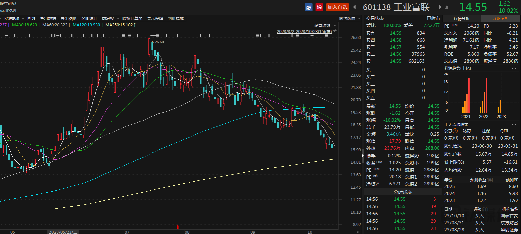Viewport: 521px width, 234px height.
Task: Click the red 通 stock connect badge
Action: click(x=319, y=7)
